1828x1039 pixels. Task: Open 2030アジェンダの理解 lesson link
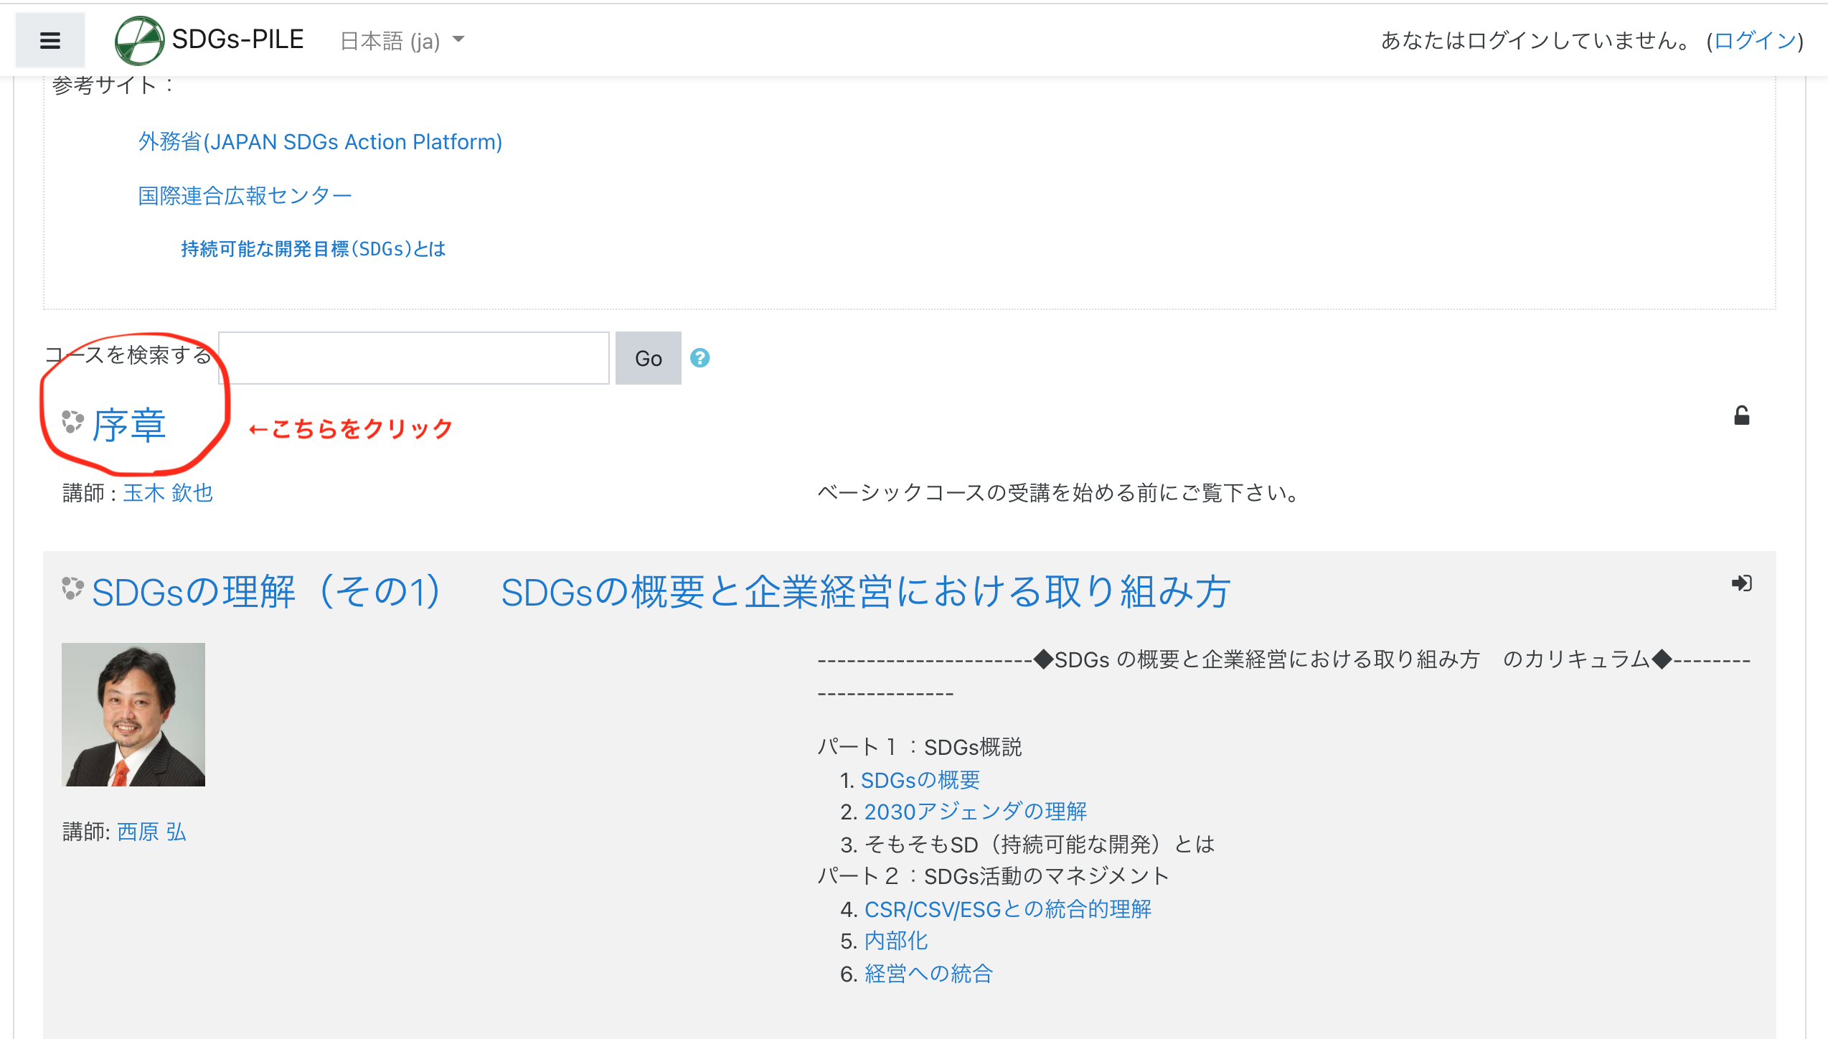975,812
